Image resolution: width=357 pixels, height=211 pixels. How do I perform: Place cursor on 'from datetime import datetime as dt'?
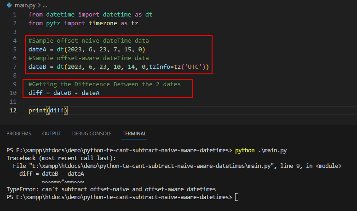[90, 15]
